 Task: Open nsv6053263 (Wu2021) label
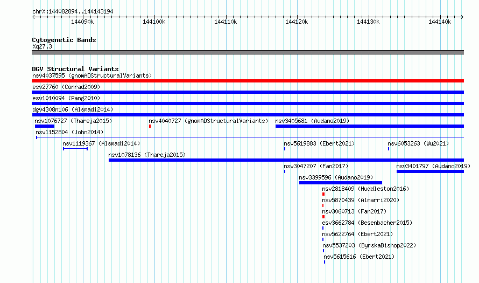click(x=418, y=143)
